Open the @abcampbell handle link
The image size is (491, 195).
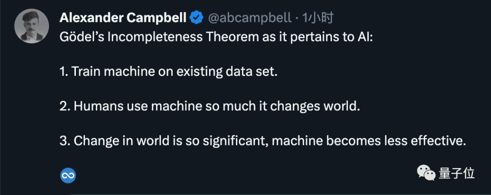pyautogui.click(x=250, y=18)
